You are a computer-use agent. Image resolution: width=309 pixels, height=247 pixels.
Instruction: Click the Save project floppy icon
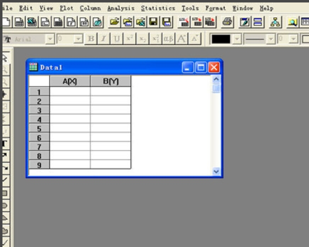pos(153,22)
